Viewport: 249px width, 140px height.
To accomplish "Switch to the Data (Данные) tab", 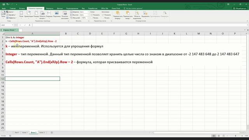I will (60, 9).
